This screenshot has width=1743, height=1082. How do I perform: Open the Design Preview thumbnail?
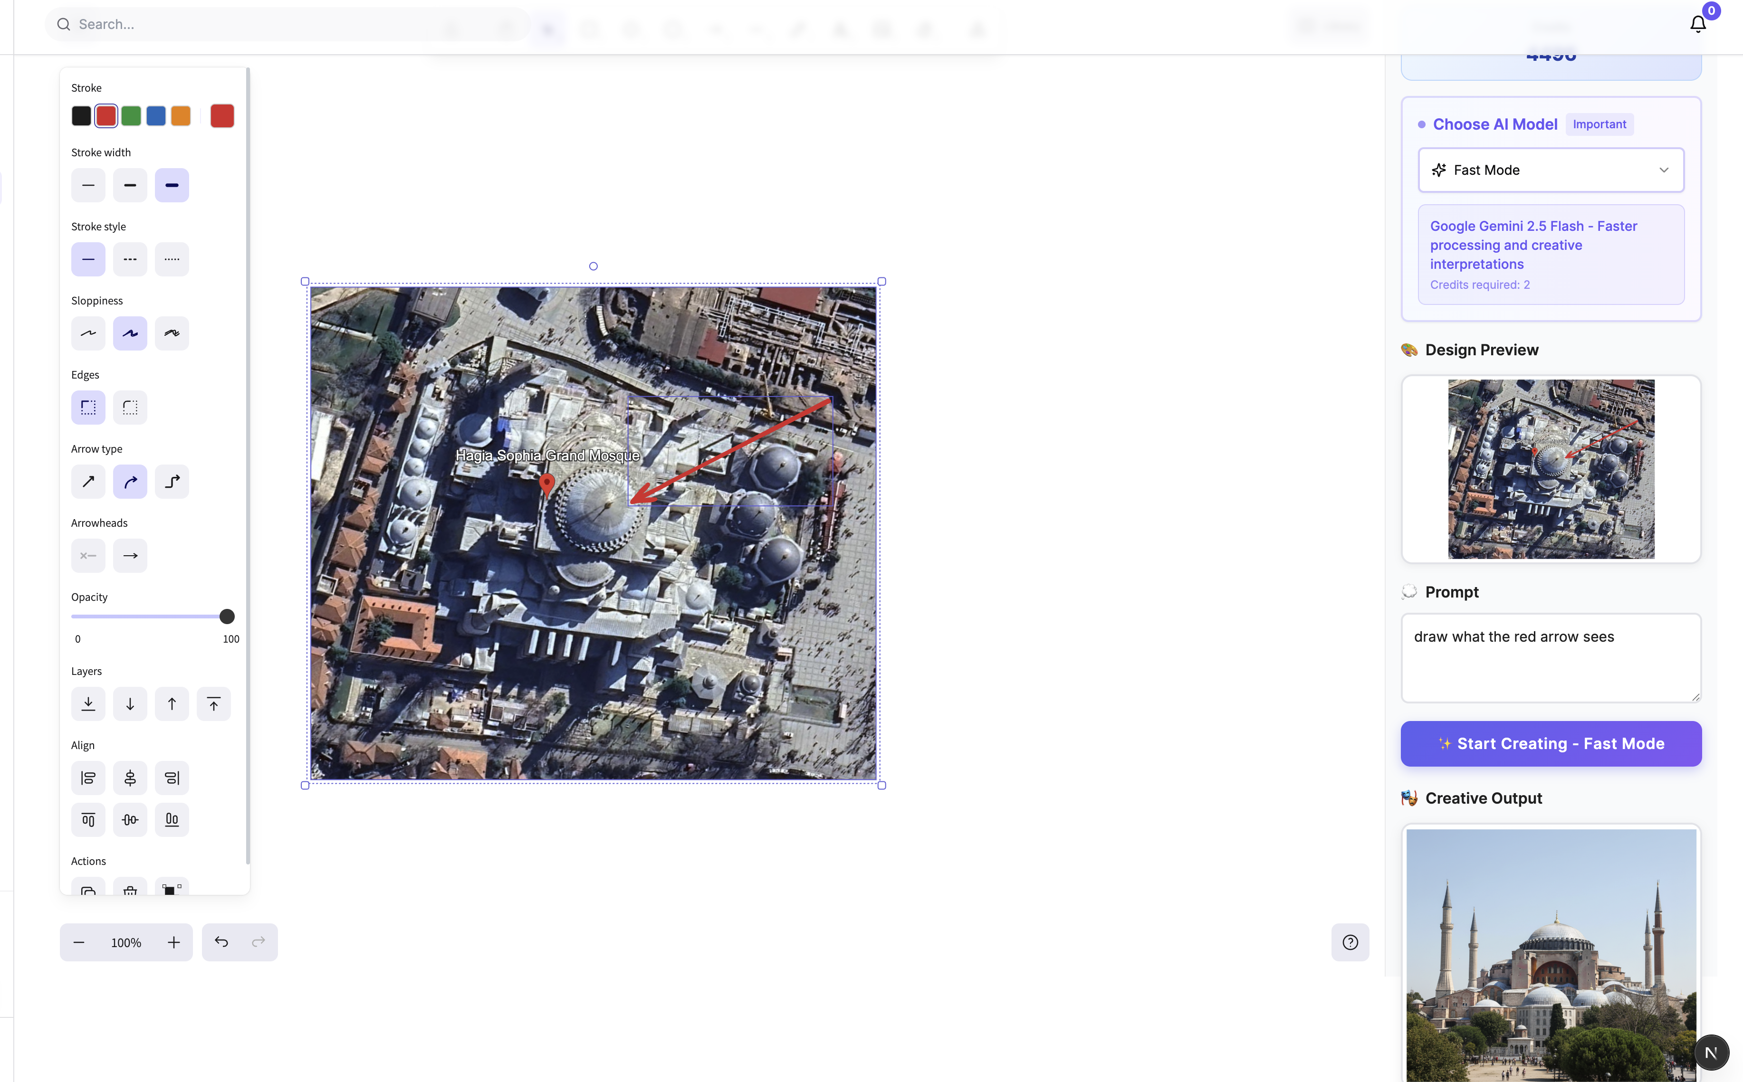click(x=1551, y=469)
